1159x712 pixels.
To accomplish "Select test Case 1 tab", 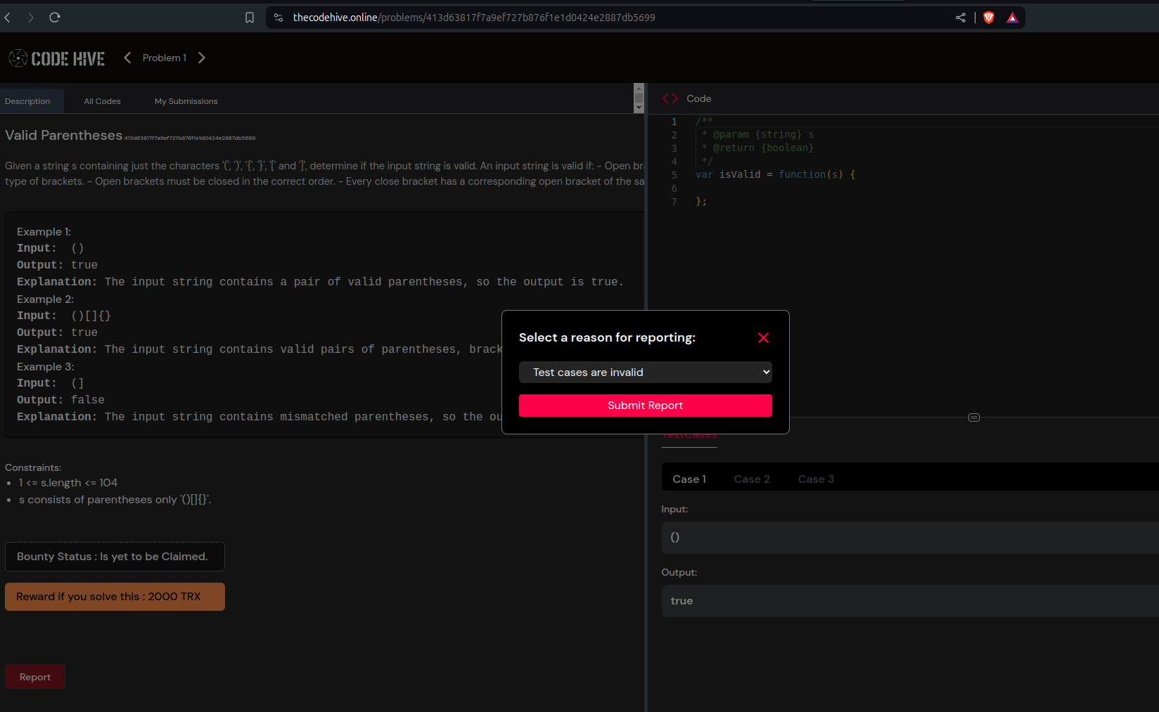I will pyautogui.click(x=689, y=479).
